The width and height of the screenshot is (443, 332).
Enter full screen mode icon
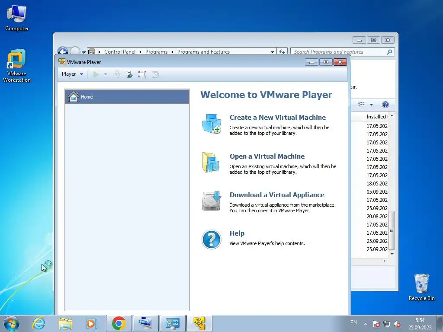pos(142,74)
